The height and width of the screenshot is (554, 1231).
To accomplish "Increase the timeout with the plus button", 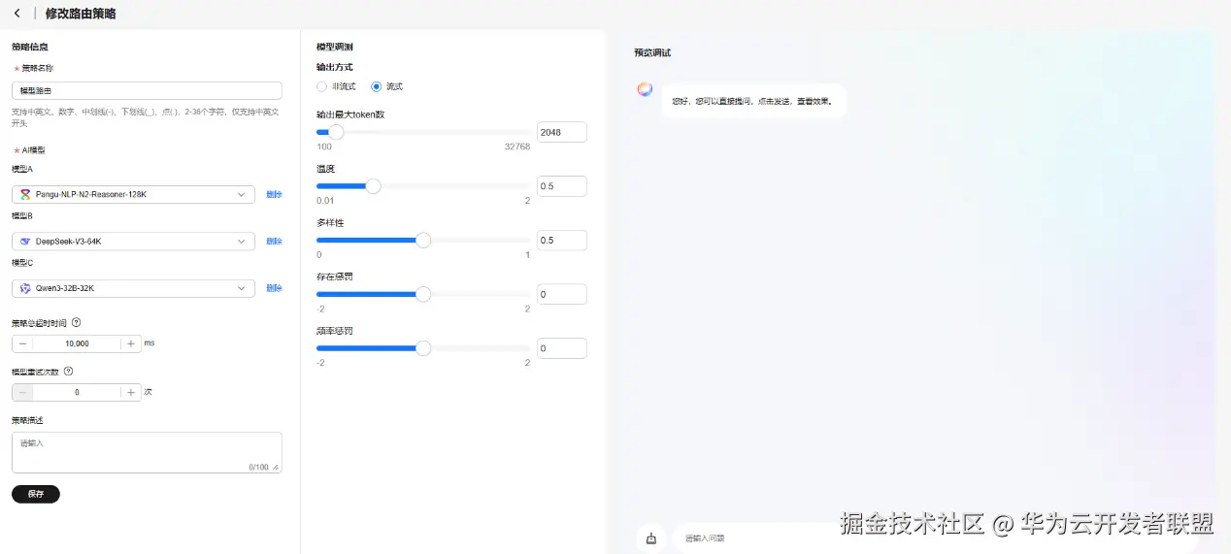I will point(131,343).
